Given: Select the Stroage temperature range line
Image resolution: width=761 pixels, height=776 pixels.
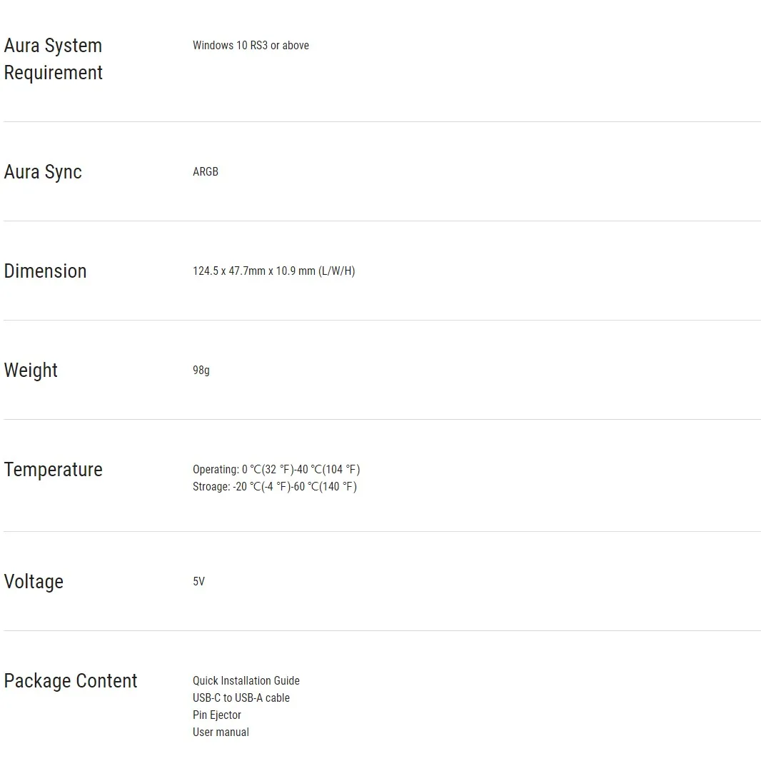Looking at the screenshot, I should (275, 486).
